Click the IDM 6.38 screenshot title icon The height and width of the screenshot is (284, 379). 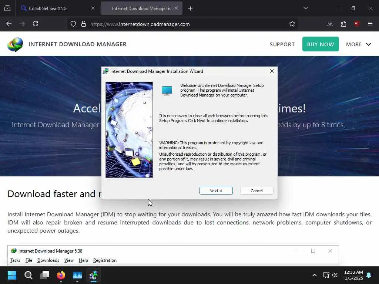(x=14, y=251)
